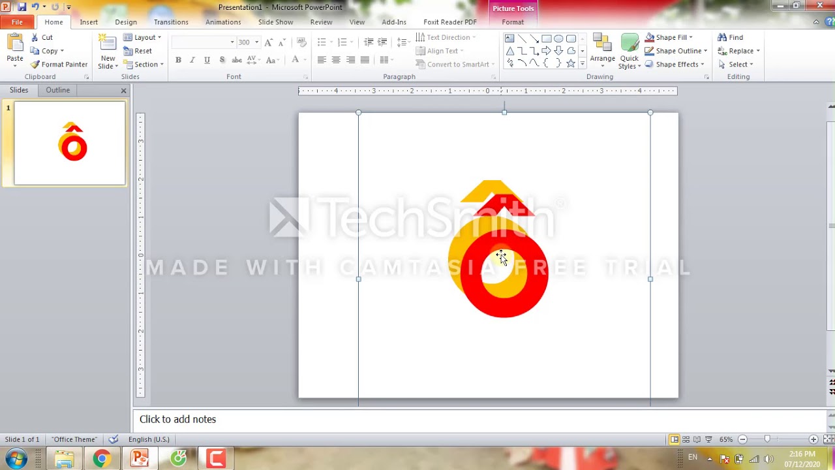Select the Text Box shape in gallery
This screenshot has width=835, height=470.
click(x=509, y=39)
